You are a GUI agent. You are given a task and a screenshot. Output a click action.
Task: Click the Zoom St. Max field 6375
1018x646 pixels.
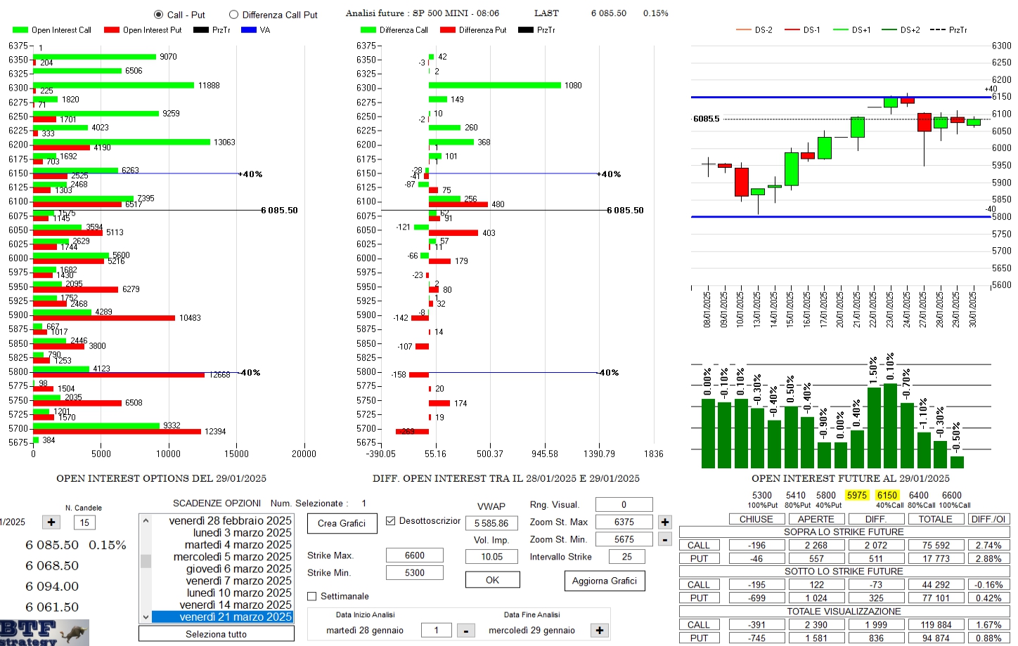[x=624, y=522]
